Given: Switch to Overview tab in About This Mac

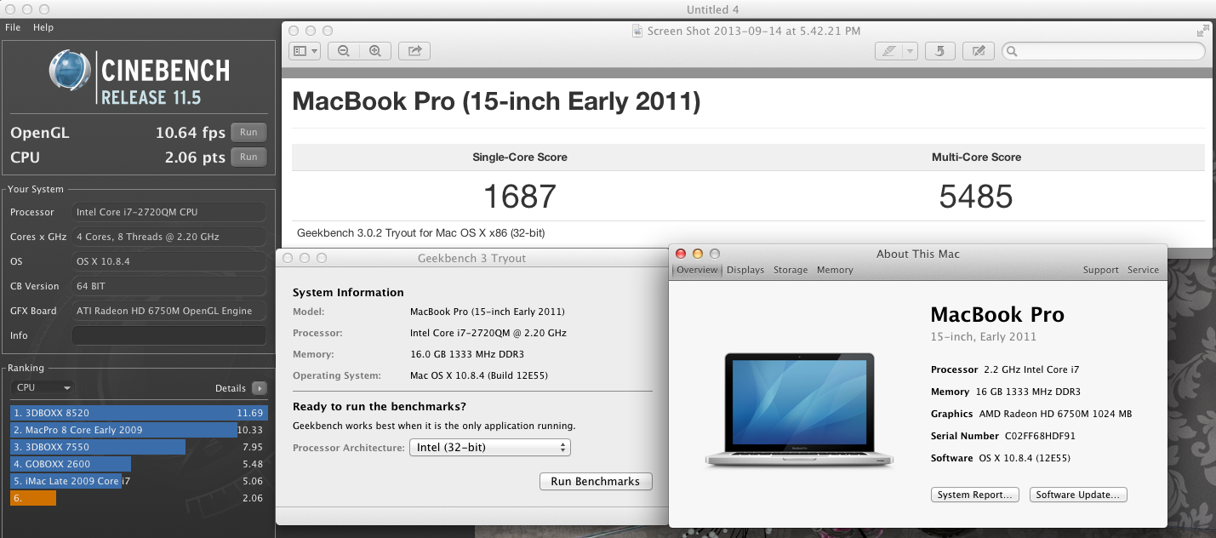Looking at the screenshot, I should tap(697, 270).
